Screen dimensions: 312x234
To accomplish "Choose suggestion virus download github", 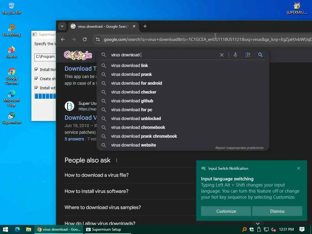I will coord(183,101).
